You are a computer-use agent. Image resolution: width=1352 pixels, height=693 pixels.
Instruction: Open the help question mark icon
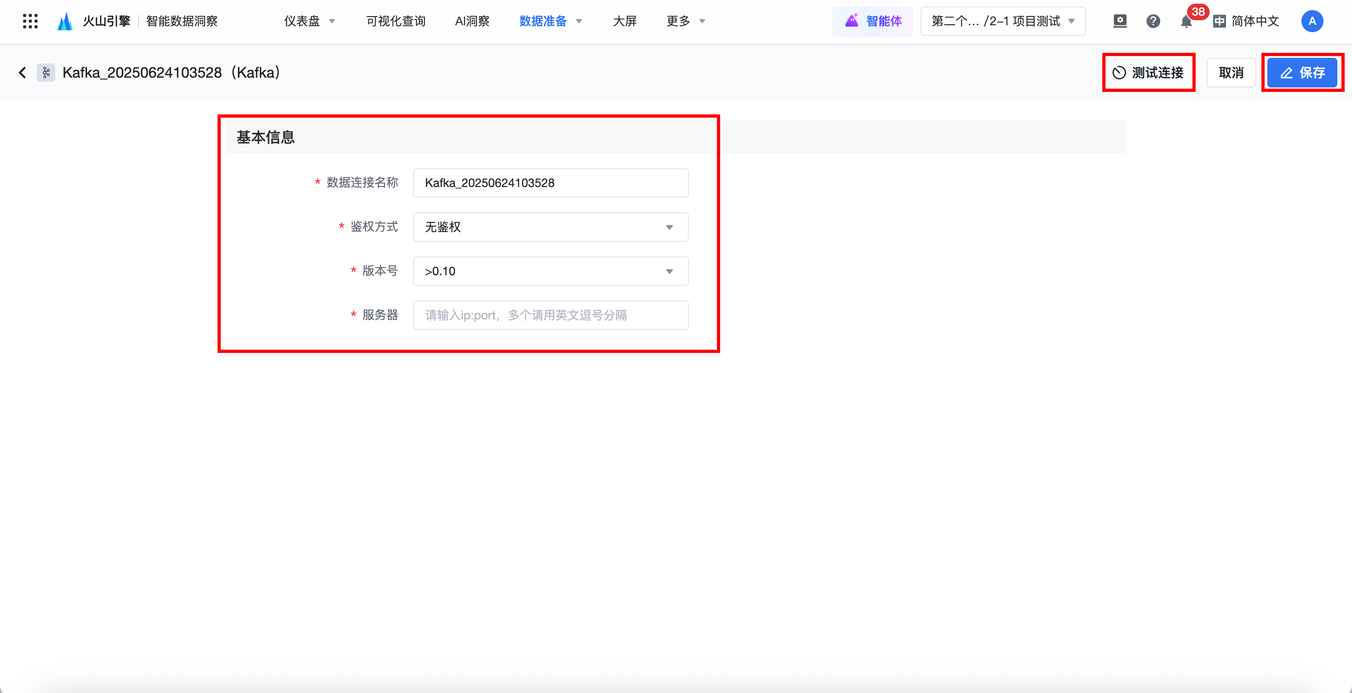1152,21
